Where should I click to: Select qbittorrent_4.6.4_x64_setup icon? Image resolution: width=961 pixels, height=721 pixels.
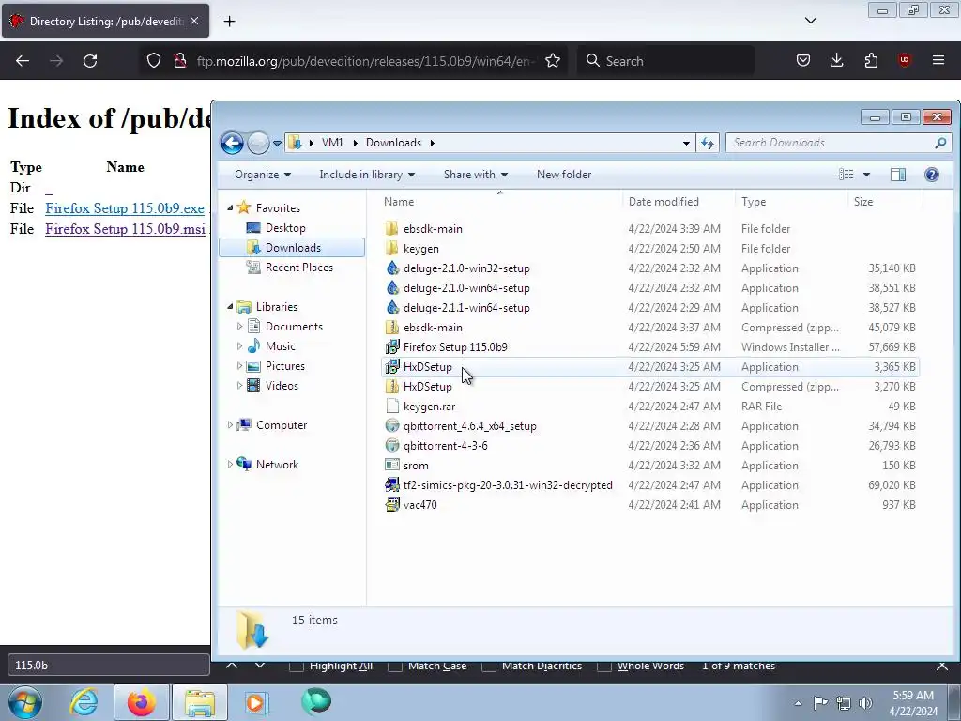click(392, 425)
